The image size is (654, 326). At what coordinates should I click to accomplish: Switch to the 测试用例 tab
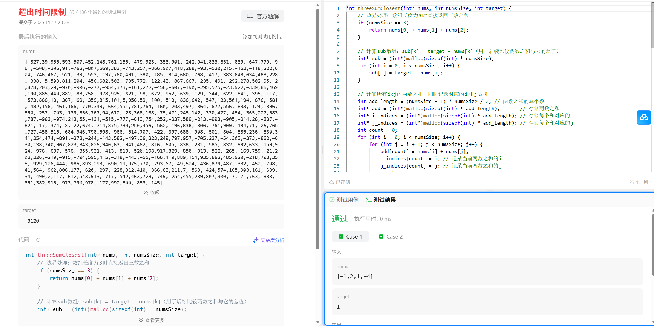(x=347, y=200)
